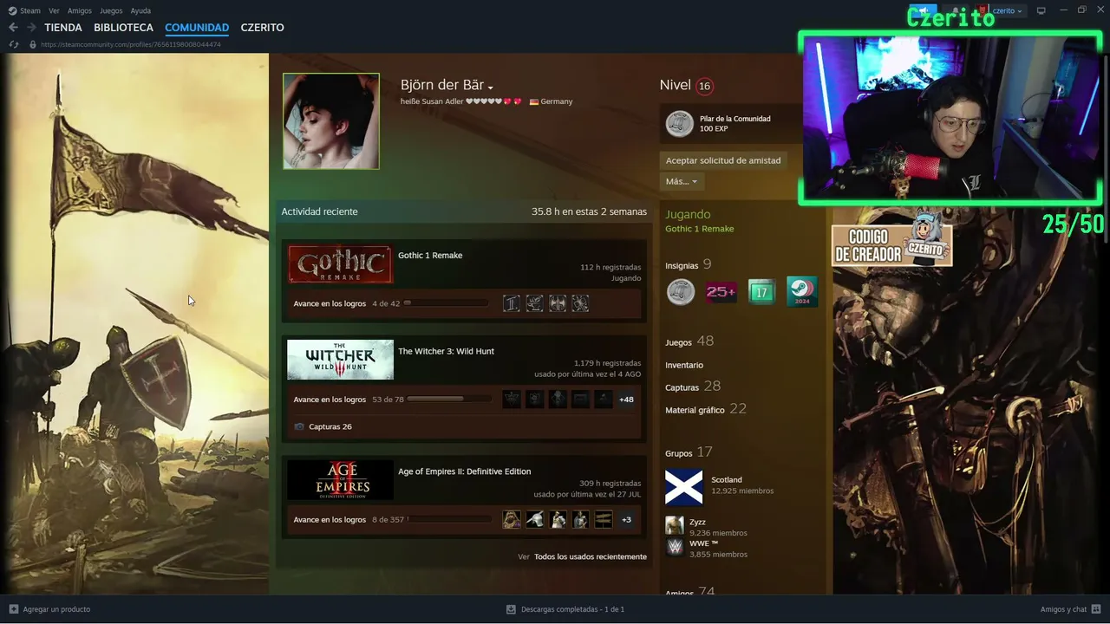Go back with the left arrow icon
The width and height of the screenshot is (1110, 624).
tap(13, 28)
